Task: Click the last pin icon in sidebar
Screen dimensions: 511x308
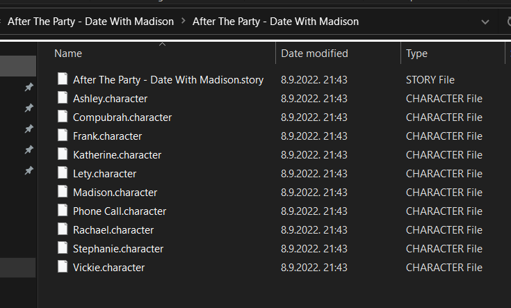Action: click(29, 170)
